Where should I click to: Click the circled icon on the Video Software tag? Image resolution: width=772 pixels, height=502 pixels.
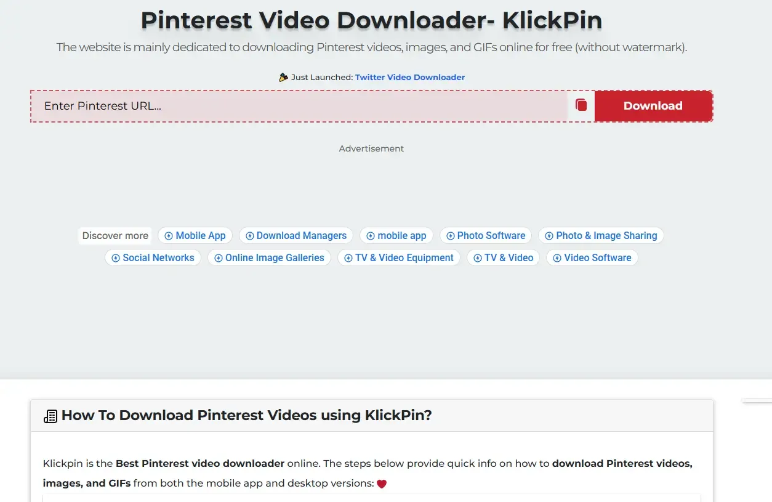pos(557,257)
